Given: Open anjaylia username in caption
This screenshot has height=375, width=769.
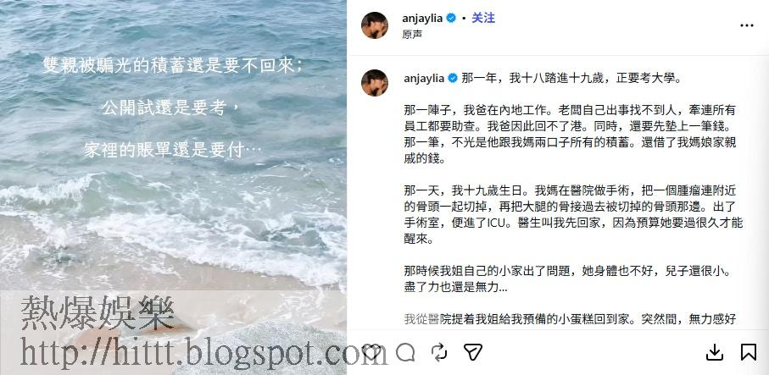Looking at the screenshot, I should coord(424,79).
